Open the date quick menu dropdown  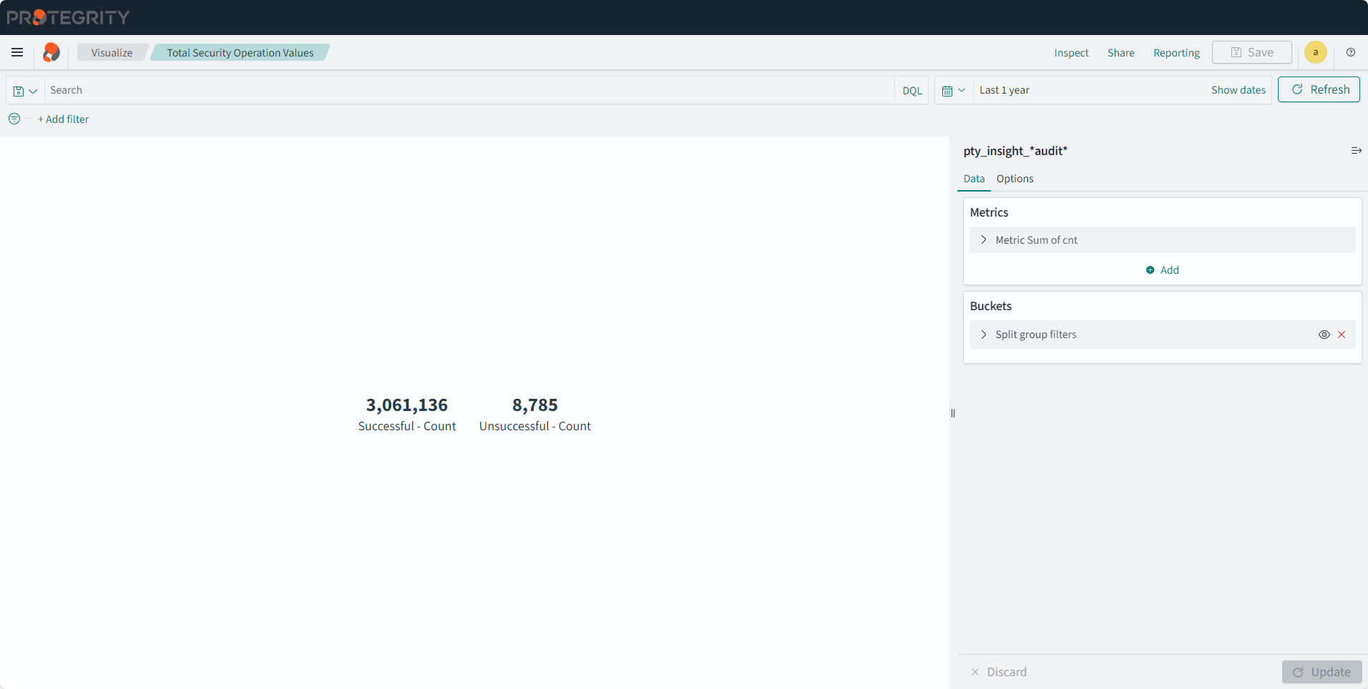(953, 91)
